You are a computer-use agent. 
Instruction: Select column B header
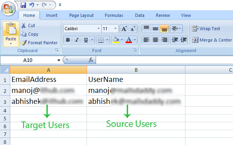pos(136,70)
